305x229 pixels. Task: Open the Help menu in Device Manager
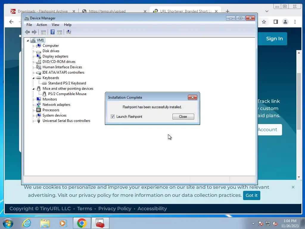pos(68,25)
